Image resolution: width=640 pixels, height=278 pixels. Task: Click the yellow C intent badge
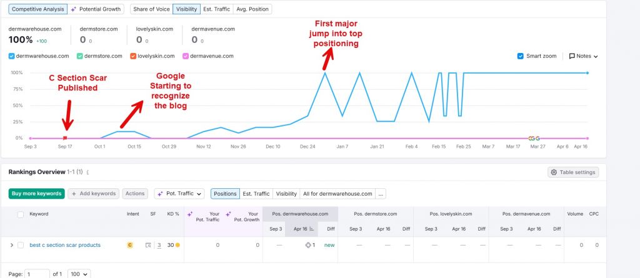coord(130,245)
